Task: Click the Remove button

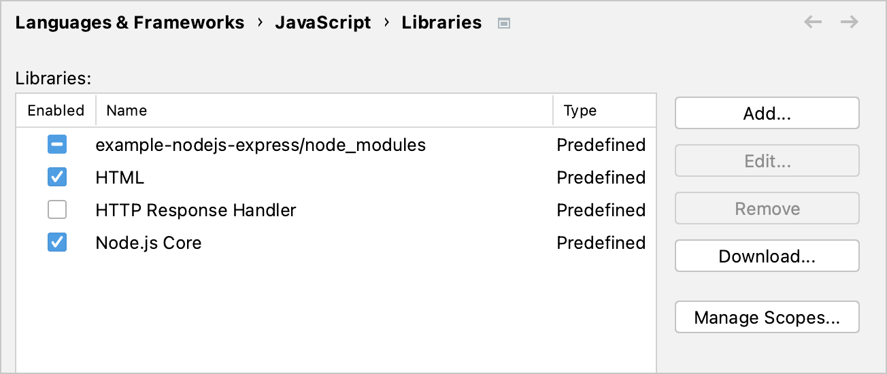Action: (767, 208)
